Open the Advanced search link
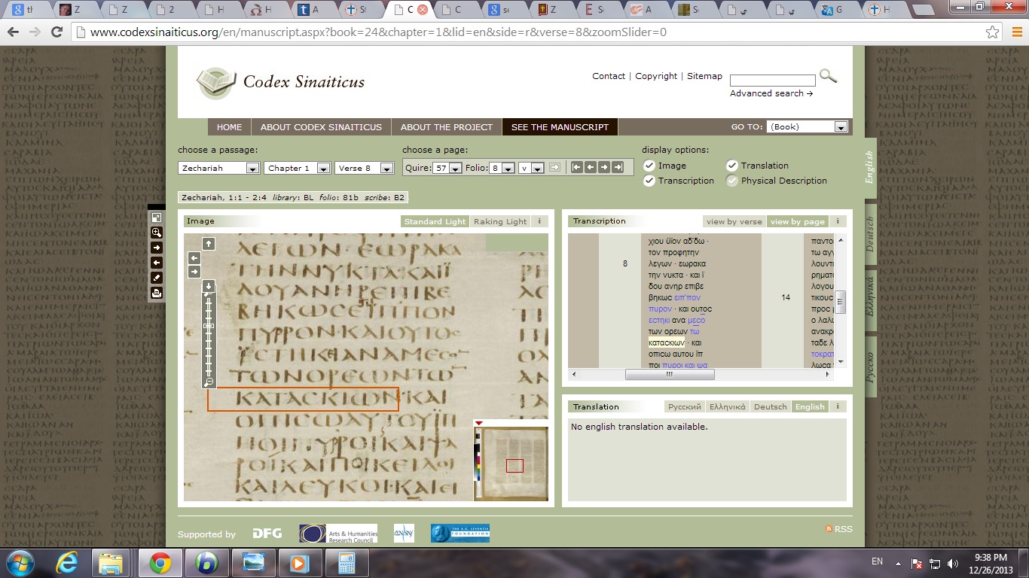The width and height of the screenshot is (1029, 578). coord(771,93)
